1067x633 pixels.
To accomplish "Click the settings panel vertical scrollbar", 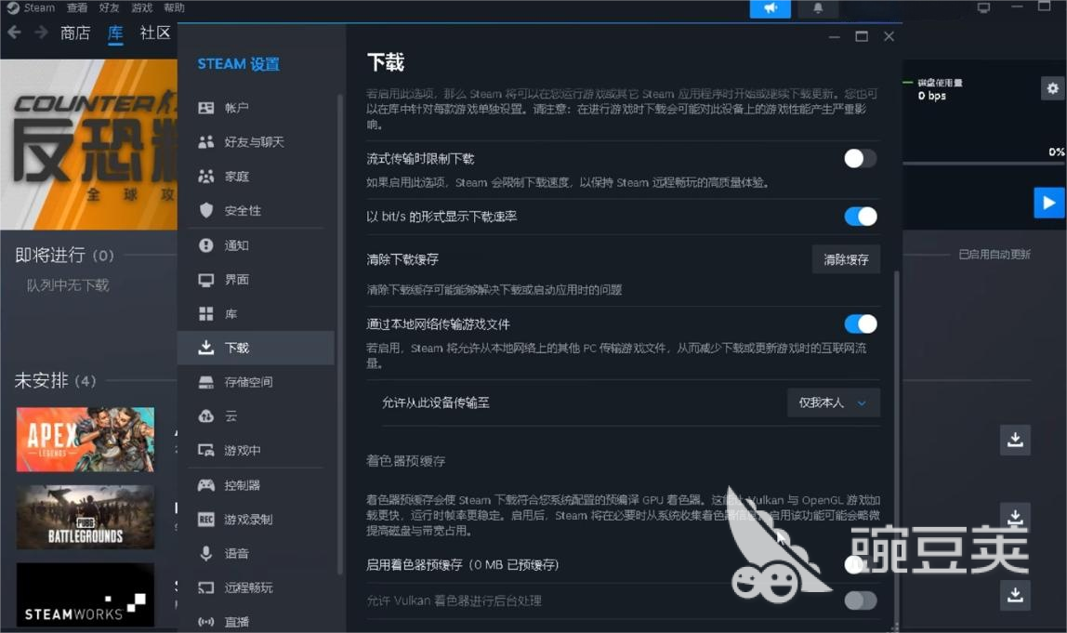I will click(x=896, y=418).
